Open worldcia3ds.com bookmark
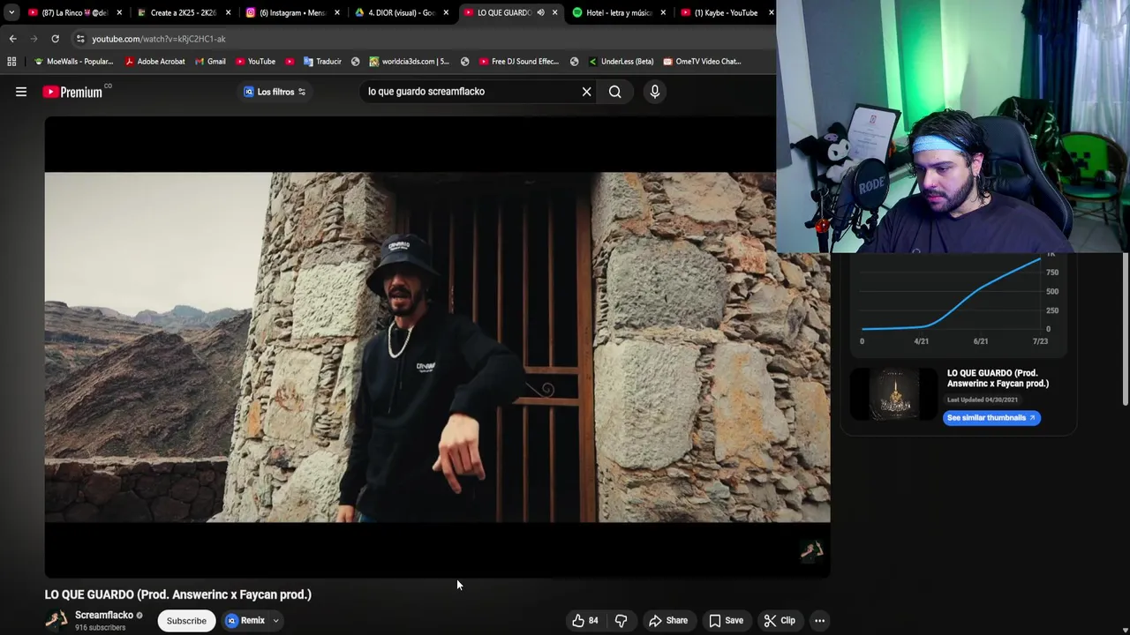1130x635 pixels. click(410, 62)
